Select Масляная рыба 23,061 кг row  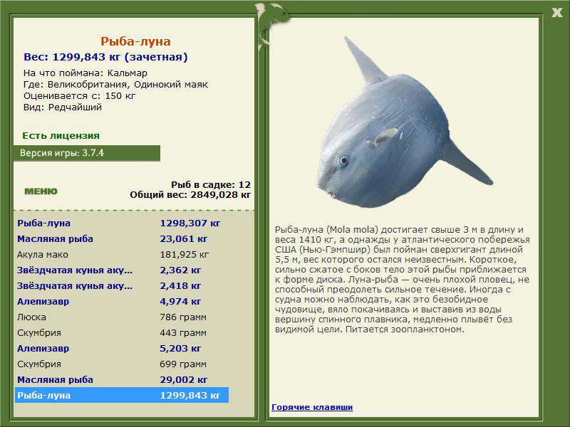(x=122, y=238)
